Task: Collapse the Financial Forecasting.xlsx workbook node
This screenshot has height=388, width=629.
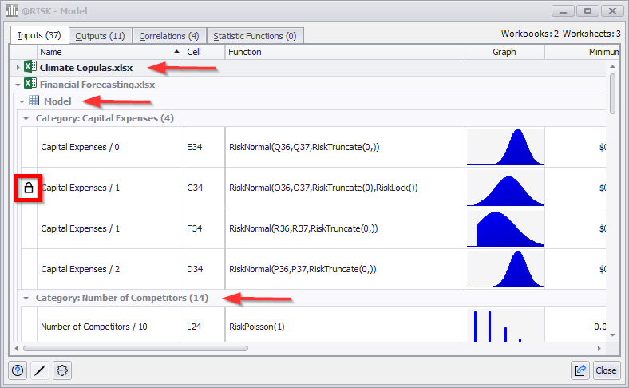Action: point(18,85)
